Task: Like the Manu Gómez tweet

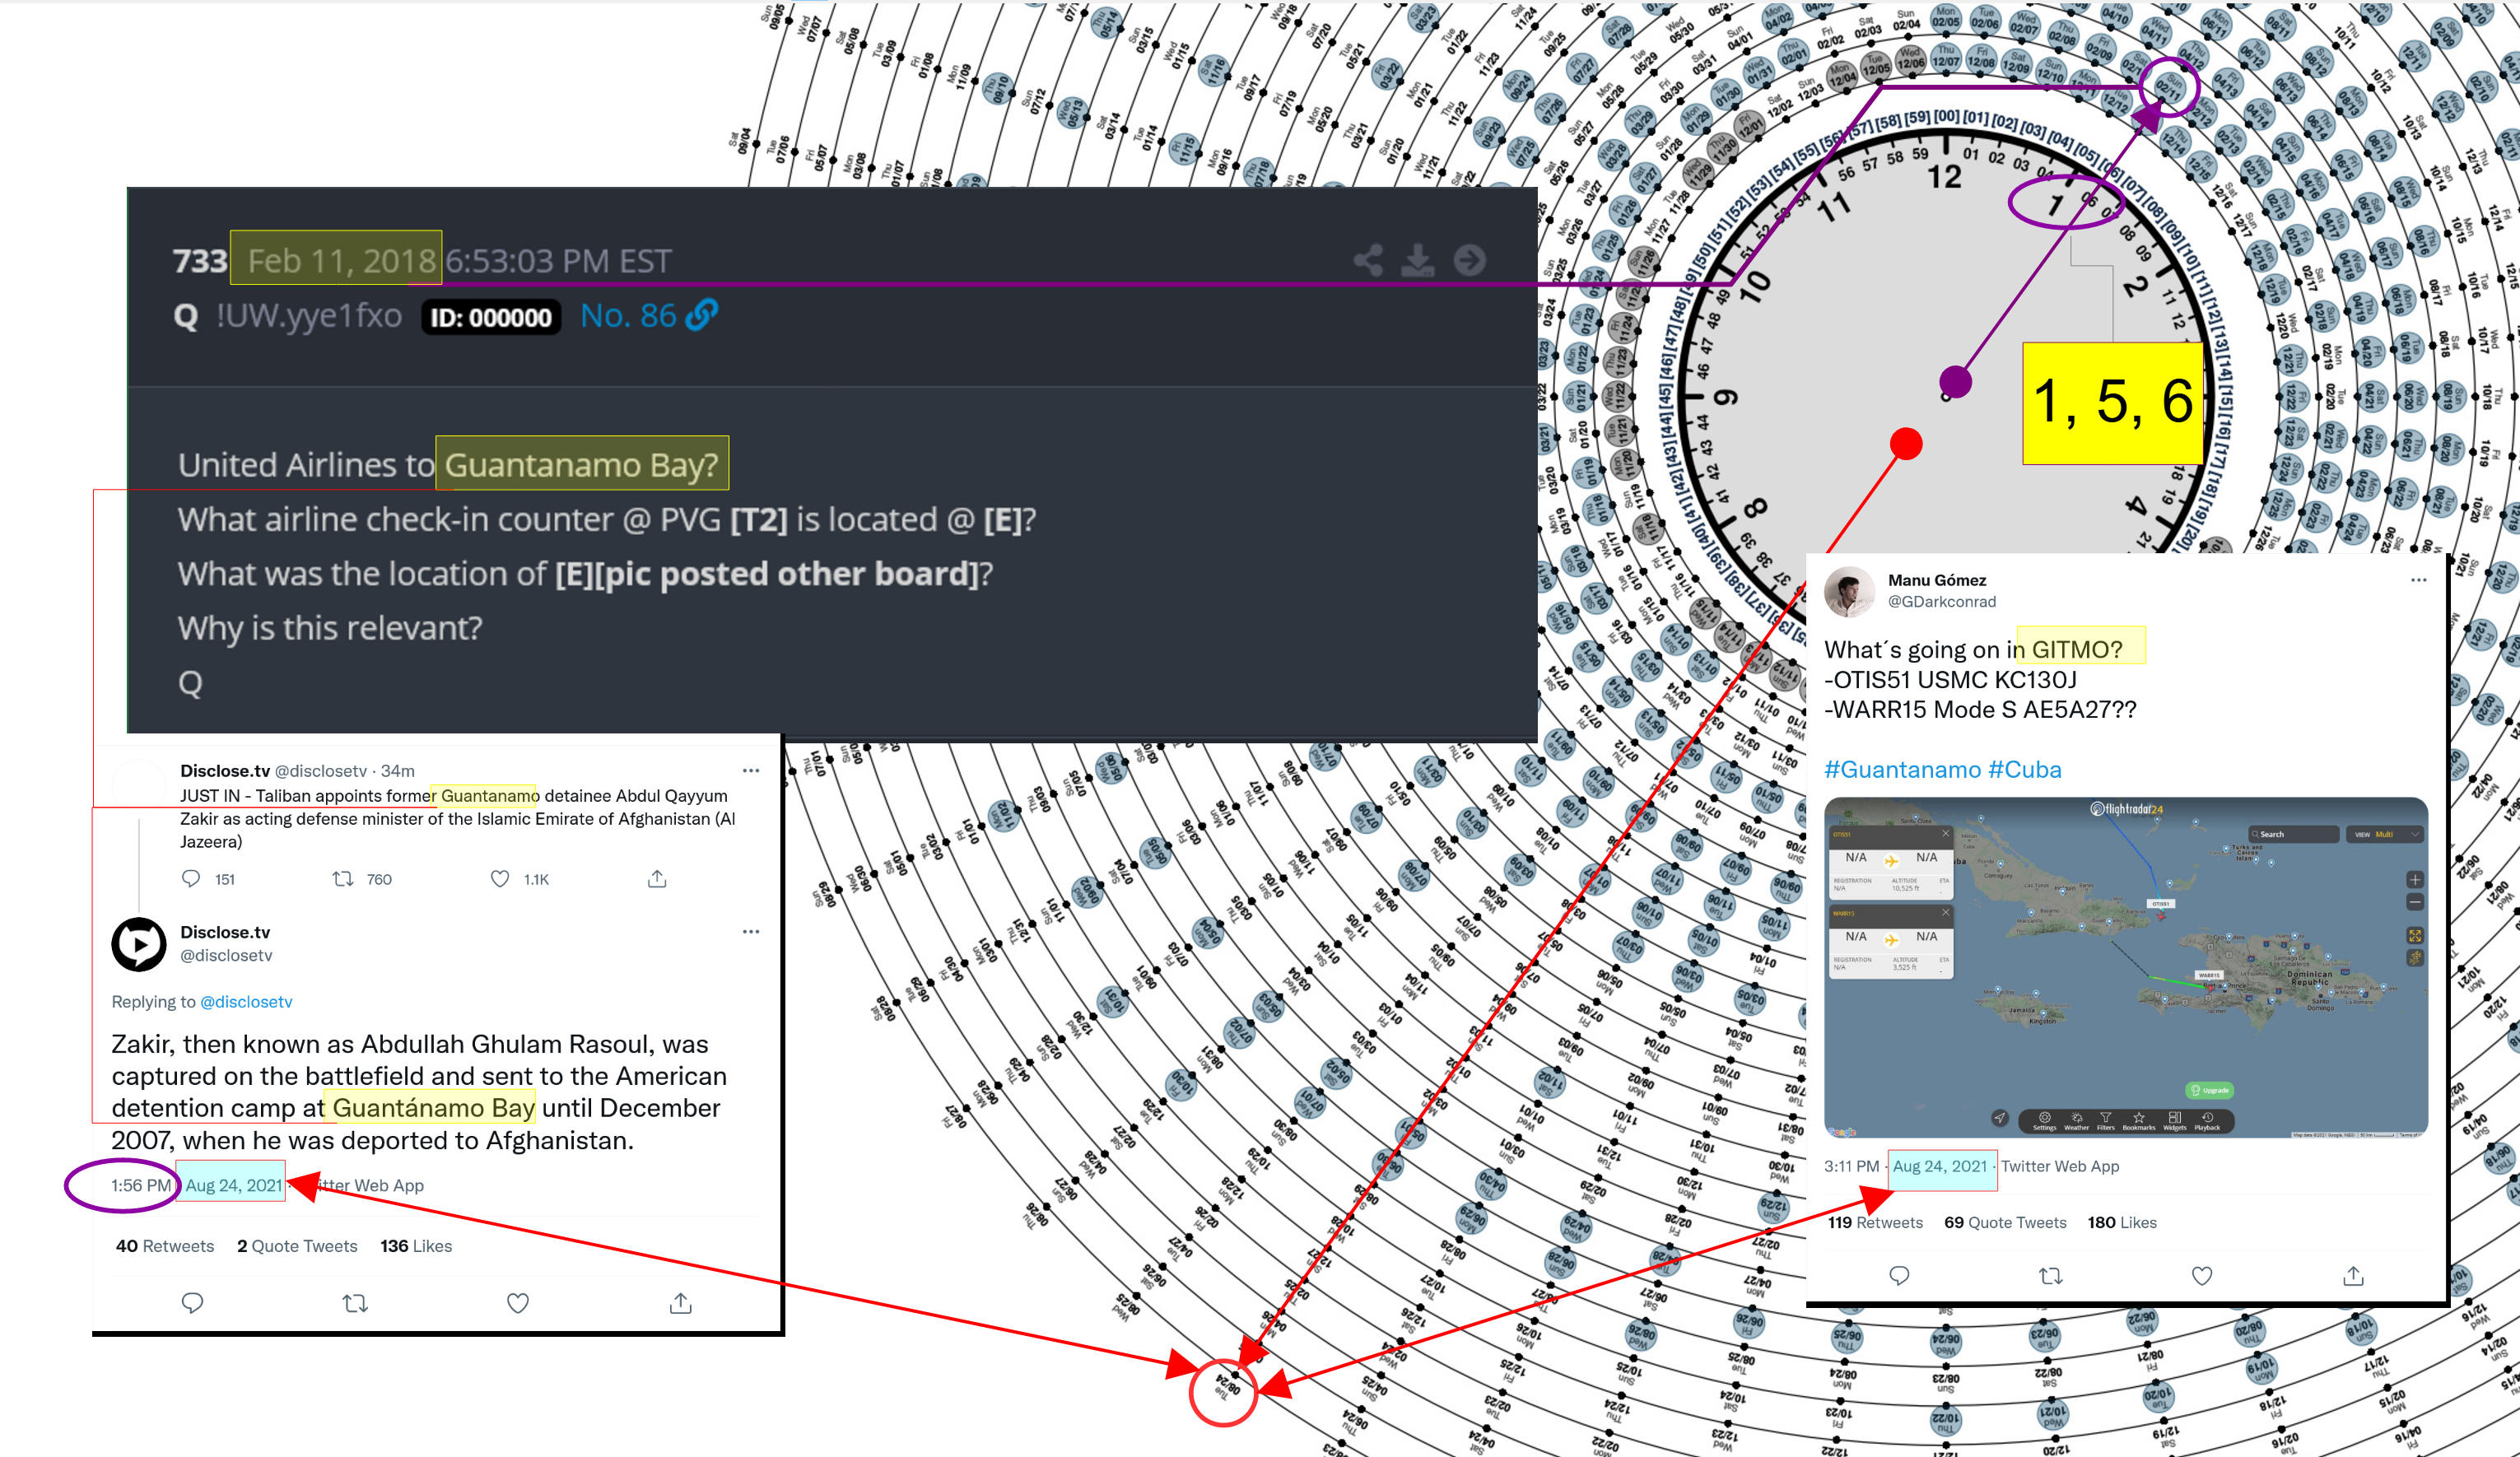Action: tap(2202, 1276)
